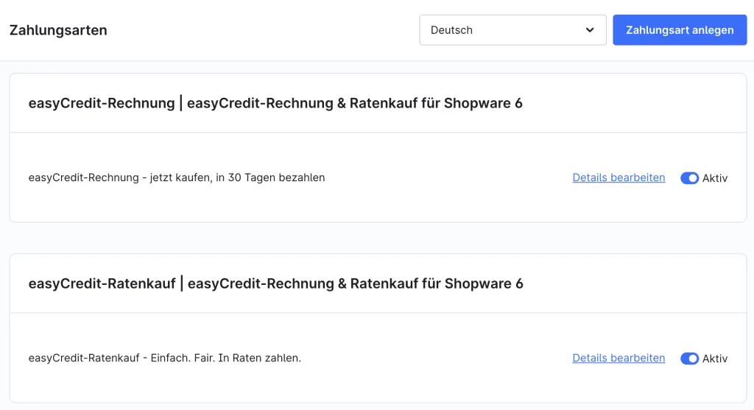This screenshot has height=410, width=754.
Task: Click the Zahlungsart anlegen button
Action: coord(680,29)
